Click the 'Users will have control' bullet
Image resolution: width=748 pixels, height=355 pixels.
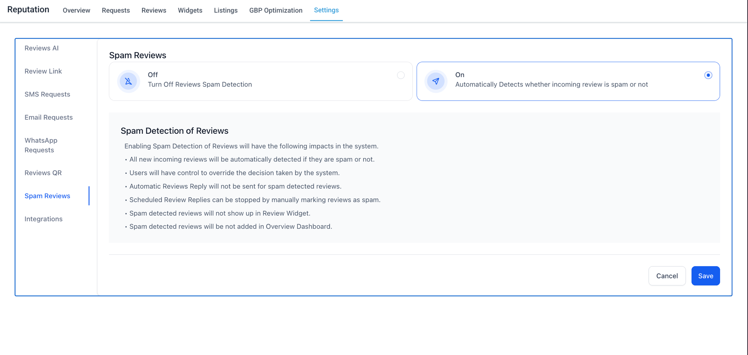(234, 173)
